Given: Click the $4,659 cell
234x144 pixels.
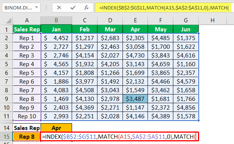Looking at the screenshot, I should point(160,64).
